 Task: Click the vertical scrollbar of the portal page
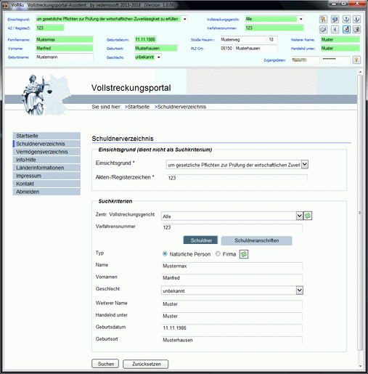(x=360, y=213)
